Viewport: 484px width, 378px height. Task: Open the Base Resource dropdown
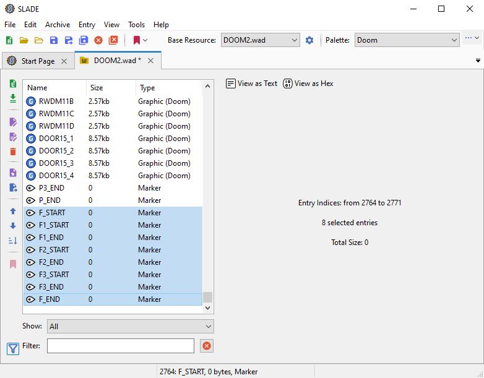coord(260,40)
